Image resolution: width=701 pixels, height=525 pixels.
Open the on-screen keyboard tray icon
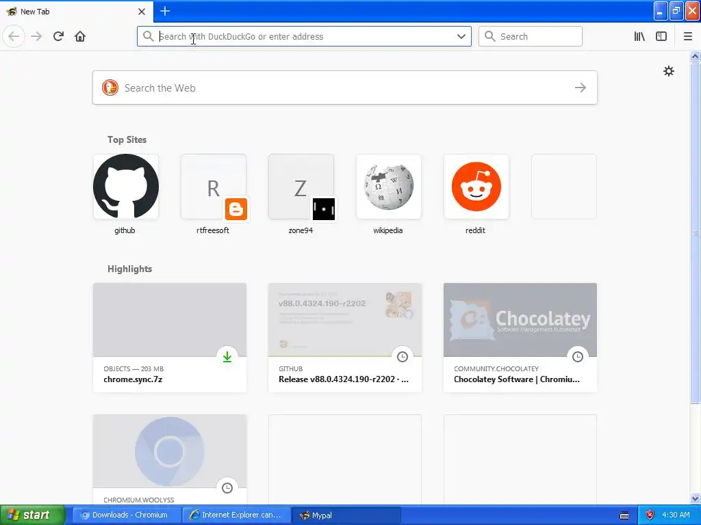point(624,515)
